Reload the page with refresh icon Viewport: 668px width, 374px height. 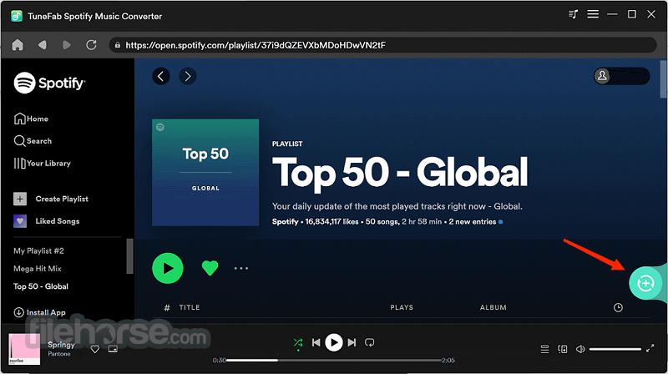pos(91,45)
